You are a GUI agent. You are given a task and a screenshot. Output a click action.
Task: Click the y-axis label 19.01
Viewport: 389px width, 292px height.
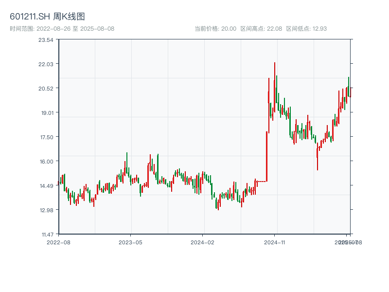[47, 113]
